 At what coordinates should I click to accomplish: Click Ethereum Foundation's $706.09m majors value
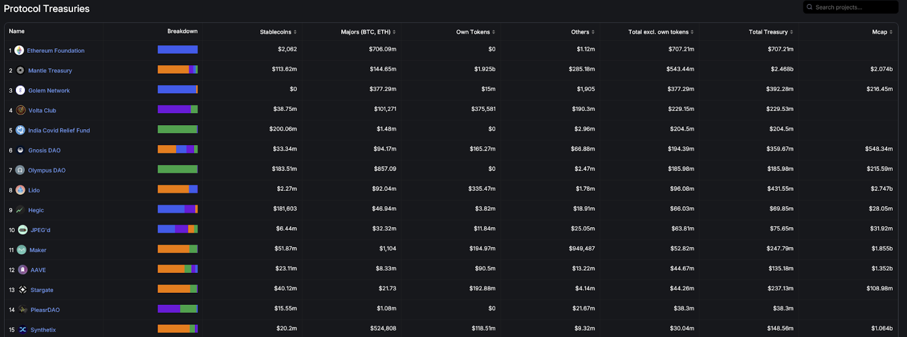point(383,49)
